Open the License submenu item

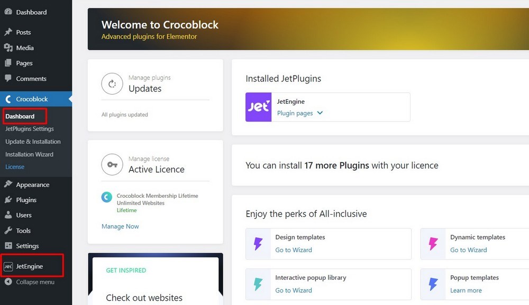point(15,167)
